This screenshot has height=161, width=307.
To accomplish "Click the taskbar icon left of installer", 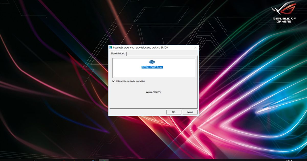I will (x=94, y=160).
